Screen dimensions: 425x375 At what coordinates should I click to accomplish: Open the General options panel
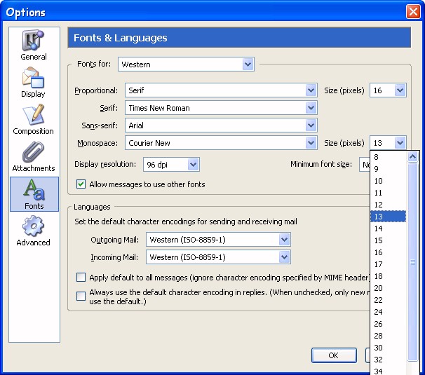click(x=34, y=46)
